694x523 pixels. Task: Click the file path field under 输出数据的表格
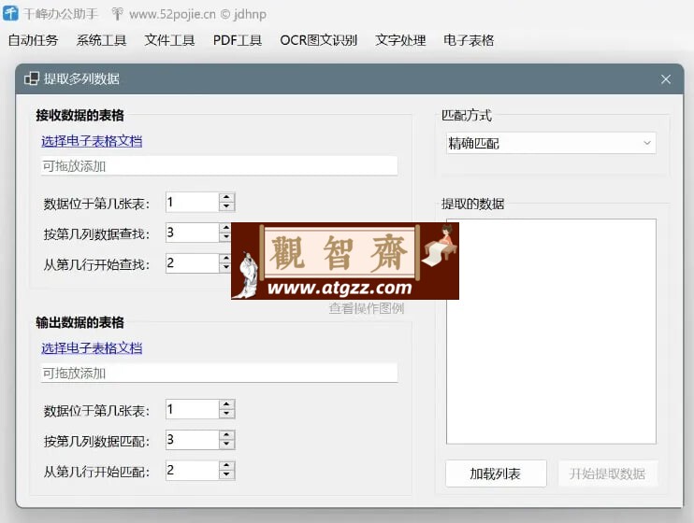[219, 374]
